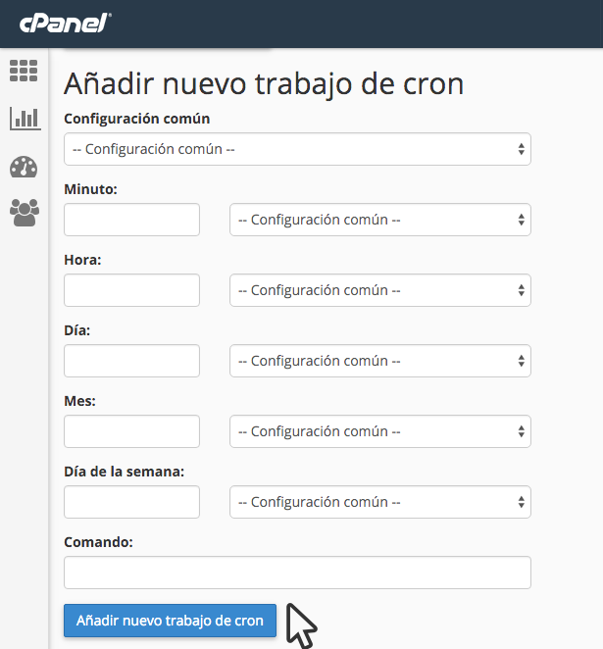Click the Día: label
603x649 pixels.
click(x=77, y=330)
